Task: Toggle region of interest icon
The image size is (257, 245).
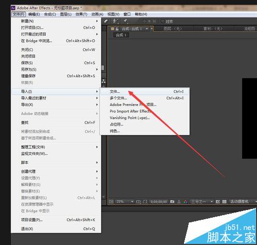Action: [x=218, y=201]
